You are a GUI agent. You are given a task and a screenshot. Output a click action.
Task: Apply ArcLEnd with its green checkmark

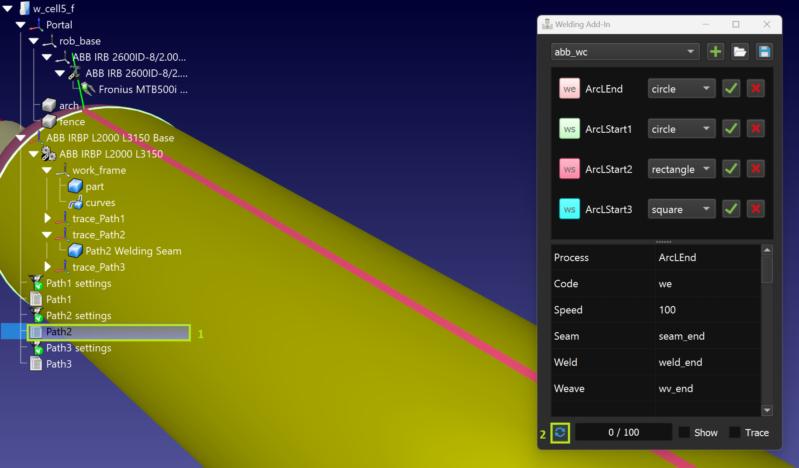[x=731, y=89]
